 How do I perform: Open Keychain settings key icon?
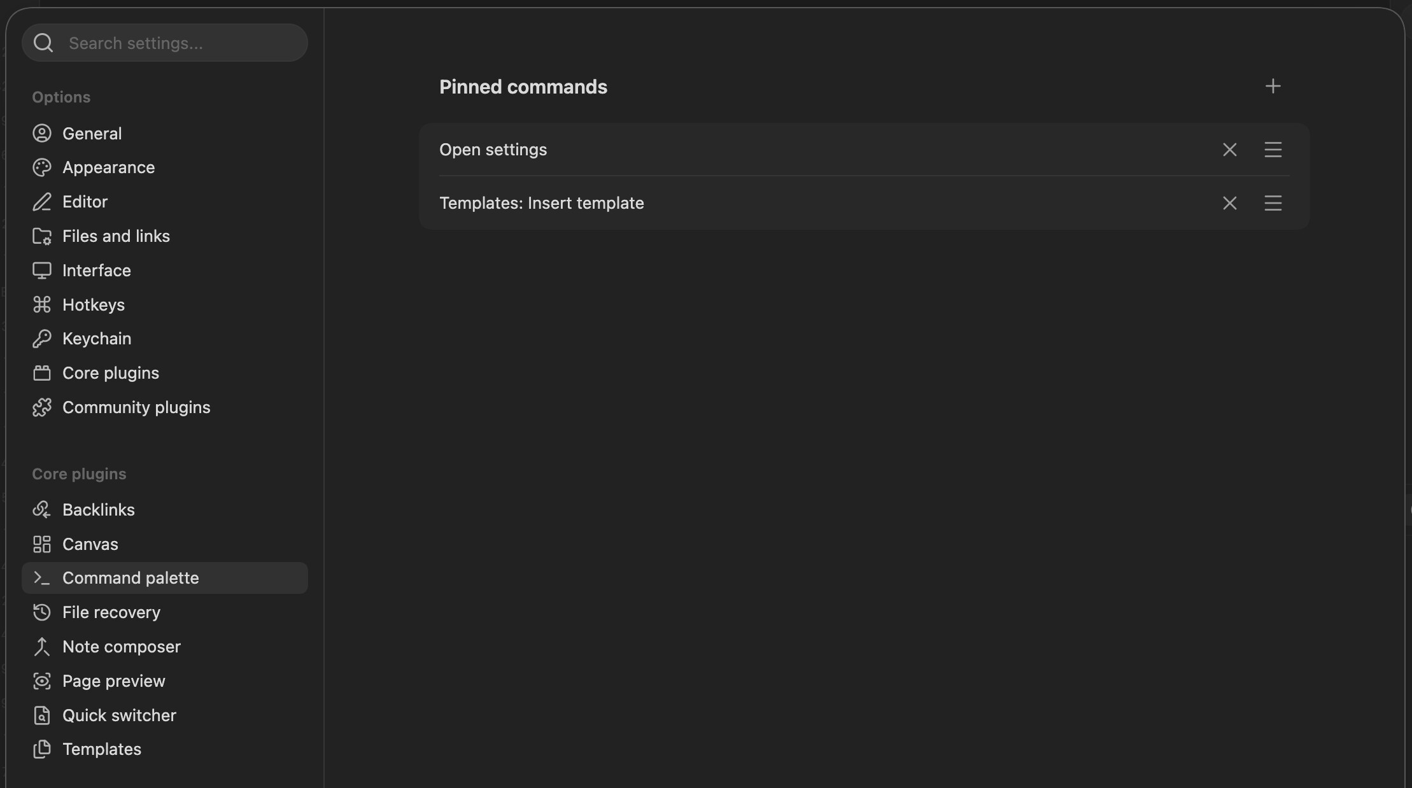click(42, 339)
